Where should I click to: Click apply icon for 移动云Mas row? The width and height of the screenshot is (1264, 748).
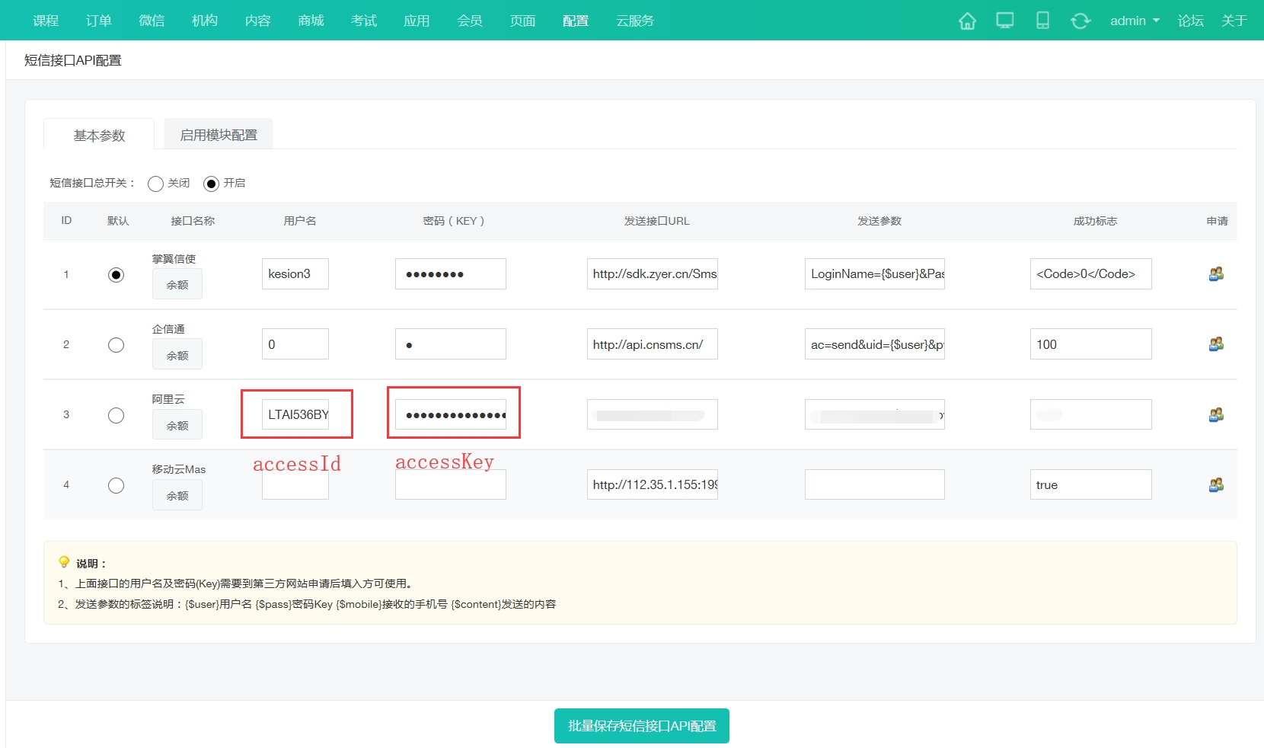(x=1216, y=485)
